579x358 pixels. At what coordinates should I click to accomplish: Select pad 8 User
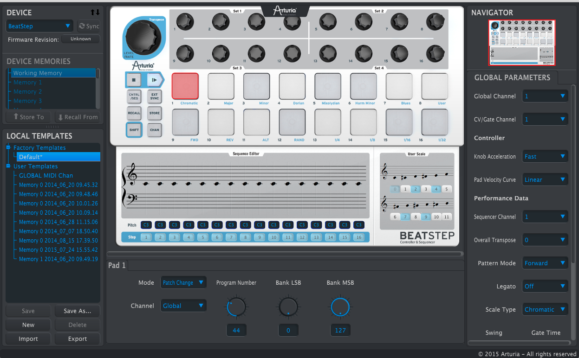pyautogui.click(x=435, y=86)
